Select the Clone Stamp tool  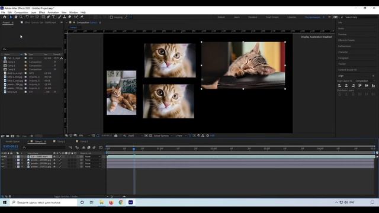coord(65,17)
